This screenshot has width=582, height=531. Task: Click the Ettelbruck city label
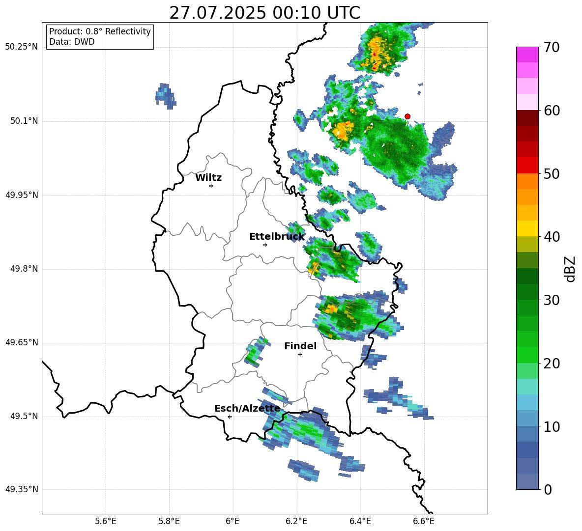pyautogui.click(x=277, y=237)
